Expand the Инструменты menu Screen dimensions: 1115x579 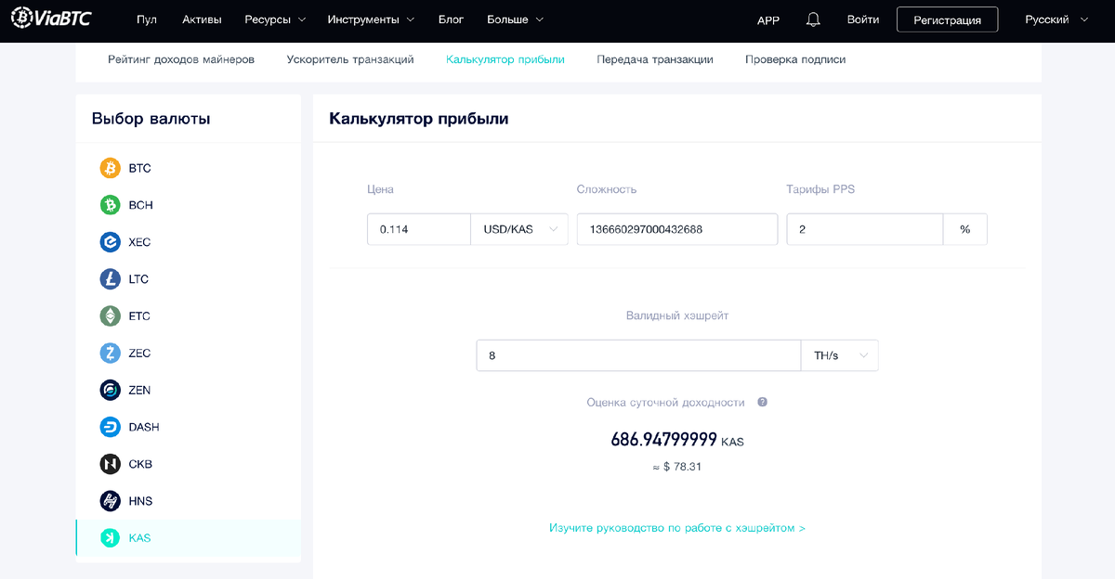pyautogui.click(x=363, y=19)
